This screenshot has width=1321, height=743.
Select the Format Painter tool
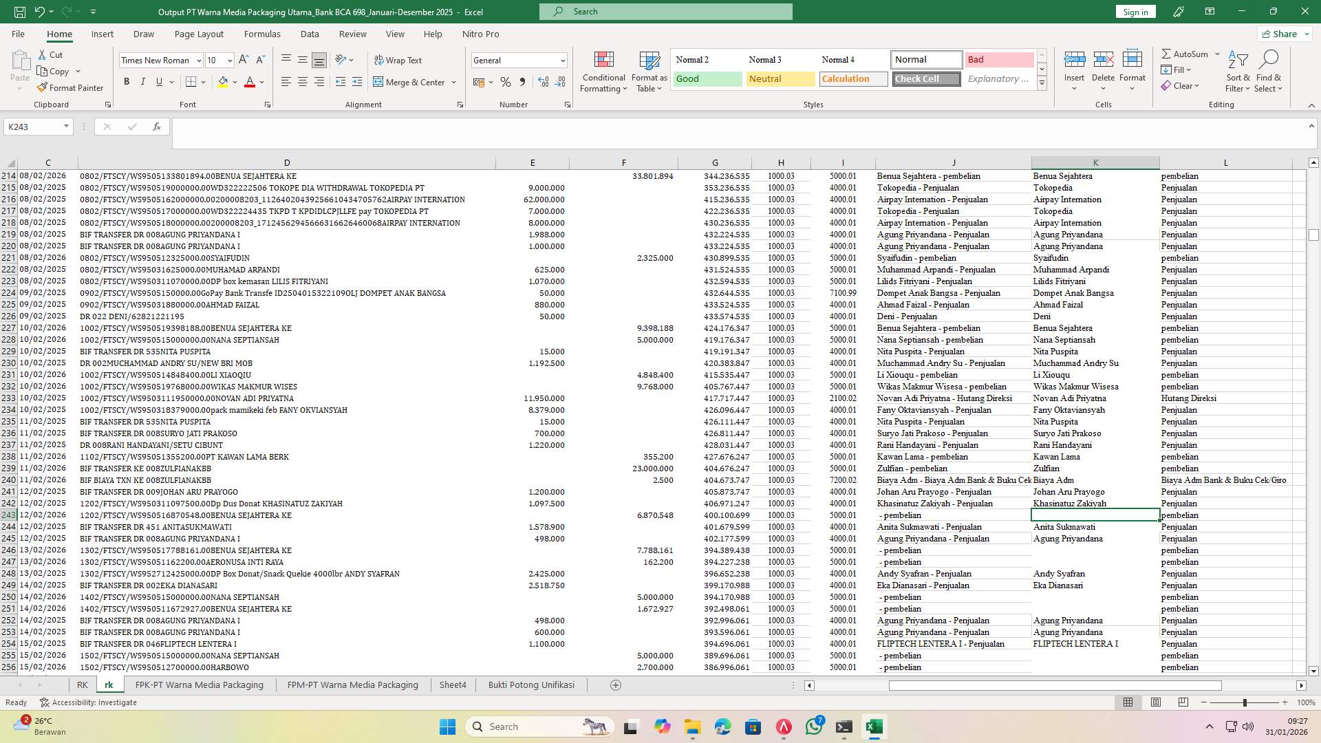coord(71,87)
